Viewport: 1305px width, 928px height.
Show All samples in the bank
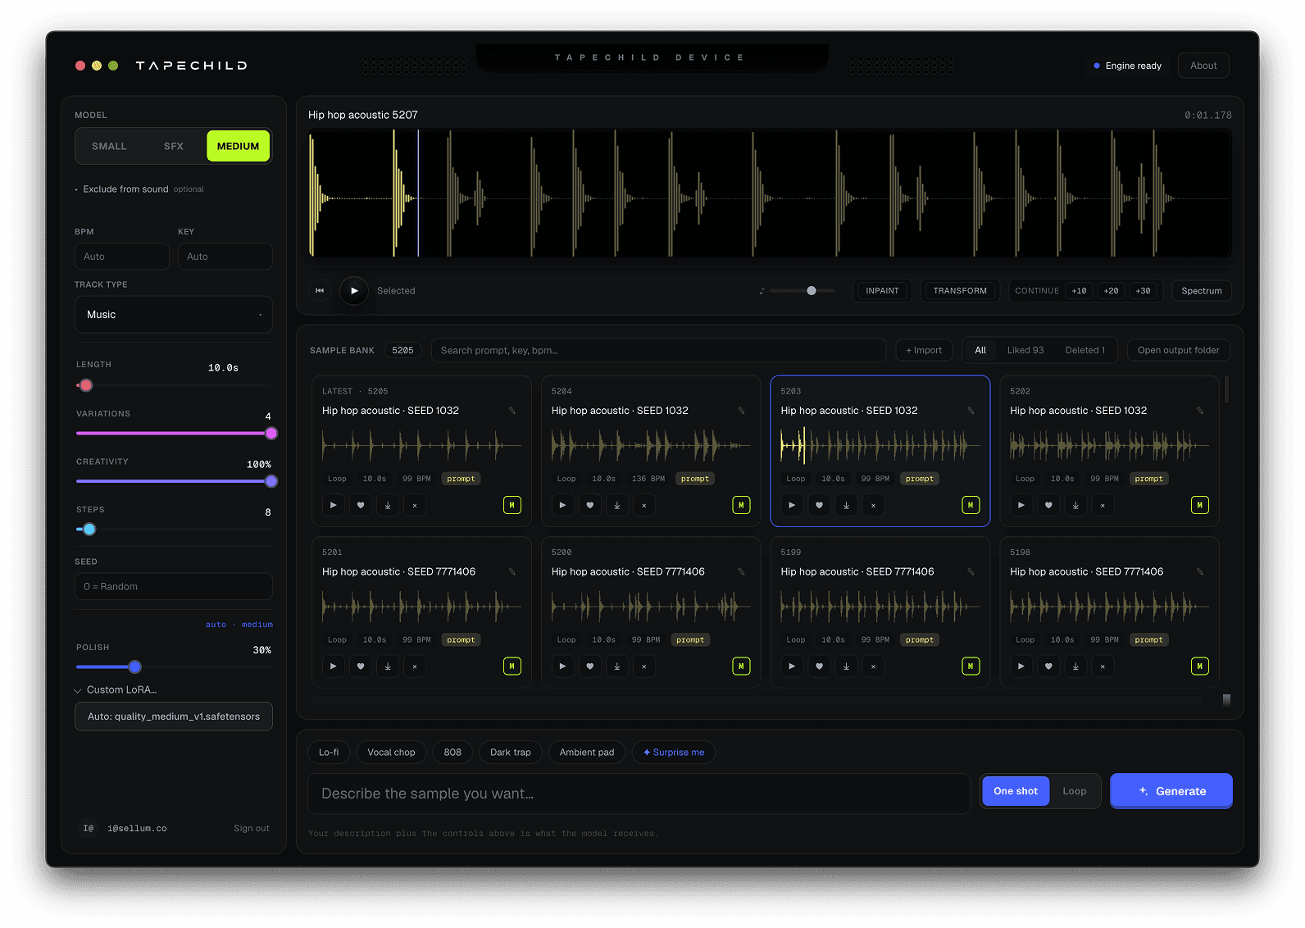(x=980, y=350)
